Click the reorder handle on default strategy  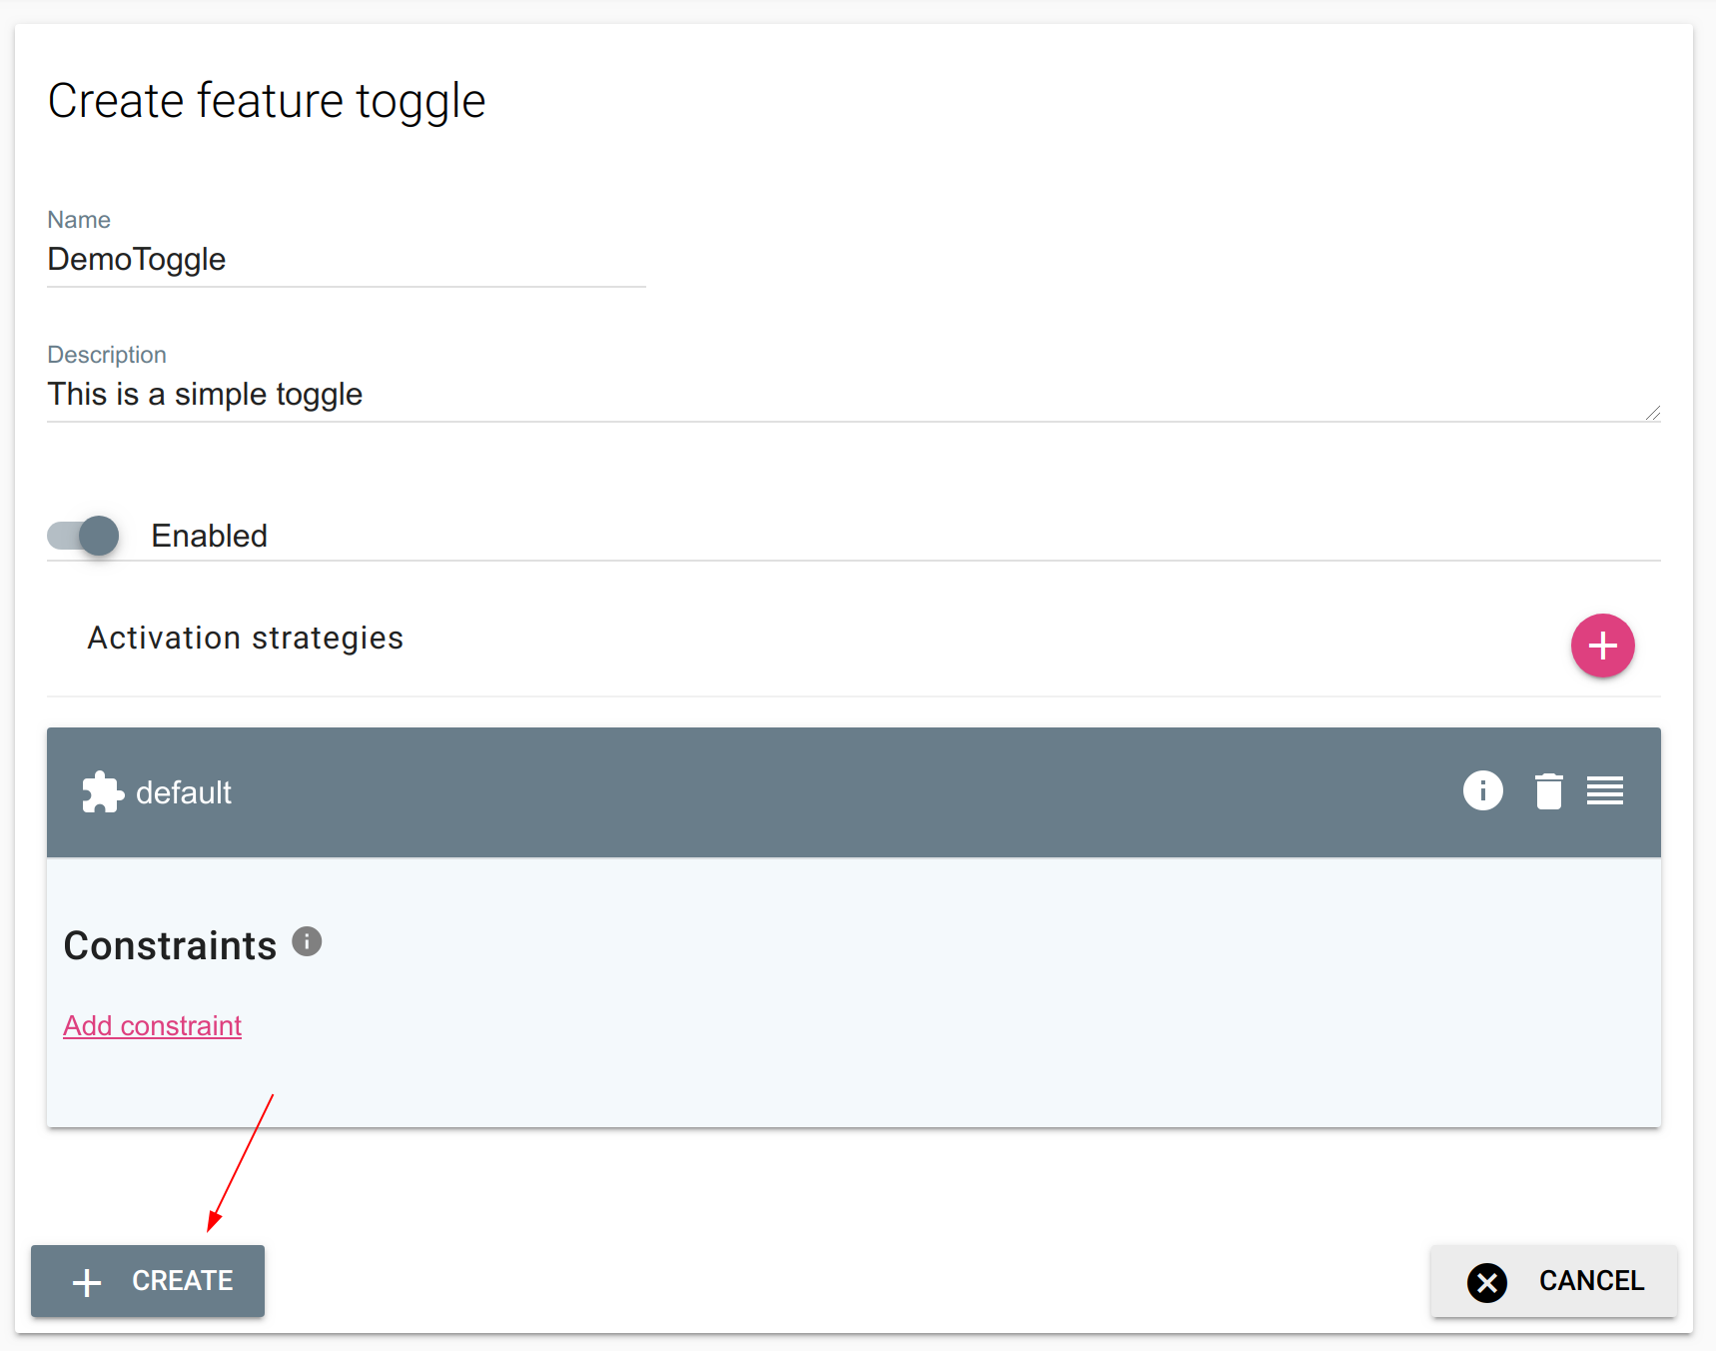click(1604, 790)
